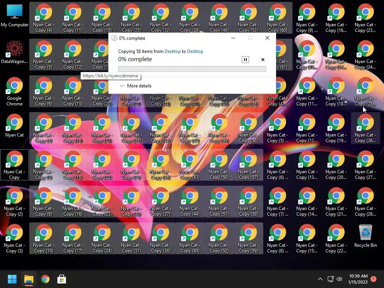Select the DataWagon desktop shortcut

(15, 52)
